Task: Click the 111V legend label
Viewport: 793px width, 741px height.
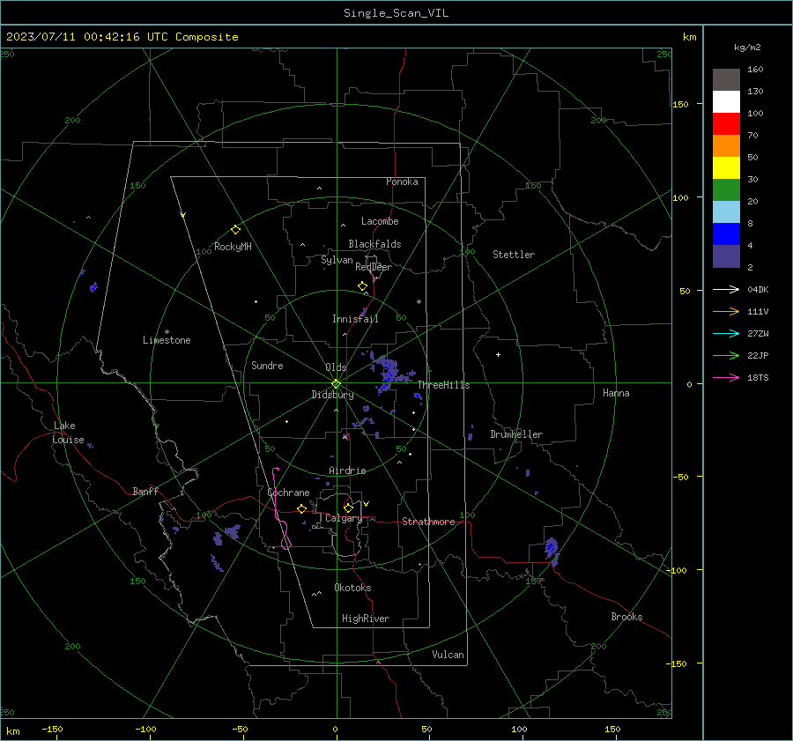Action: [x=758, y=312]
